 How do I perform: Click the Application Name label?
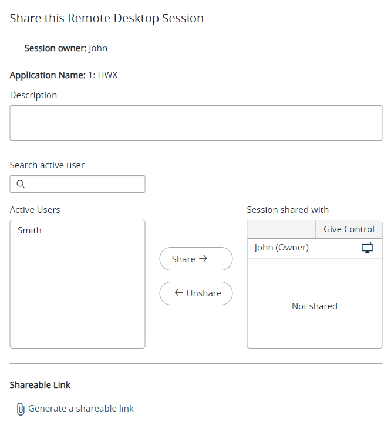click(48, 75)
